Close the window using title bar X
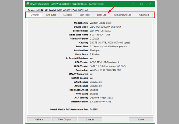 (150, 4)
